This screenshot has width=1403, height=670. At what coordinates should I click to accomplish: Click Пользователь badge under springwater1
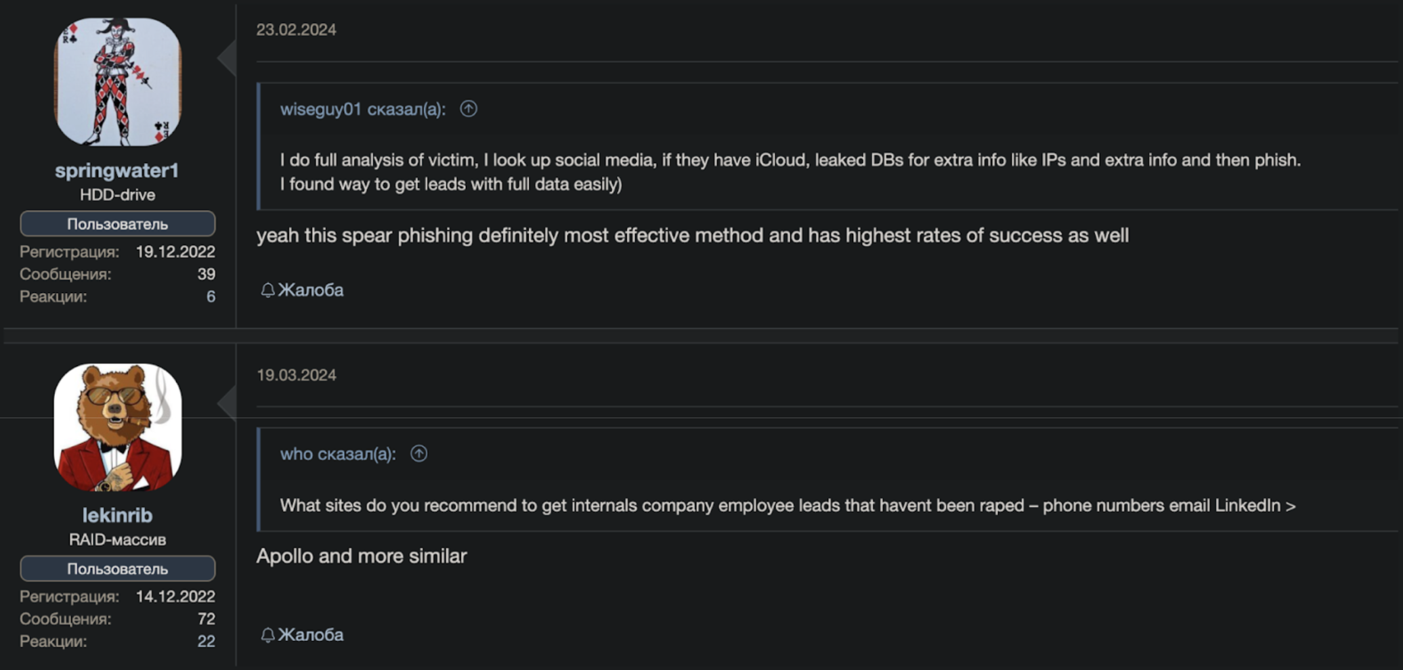pos(118,224)
